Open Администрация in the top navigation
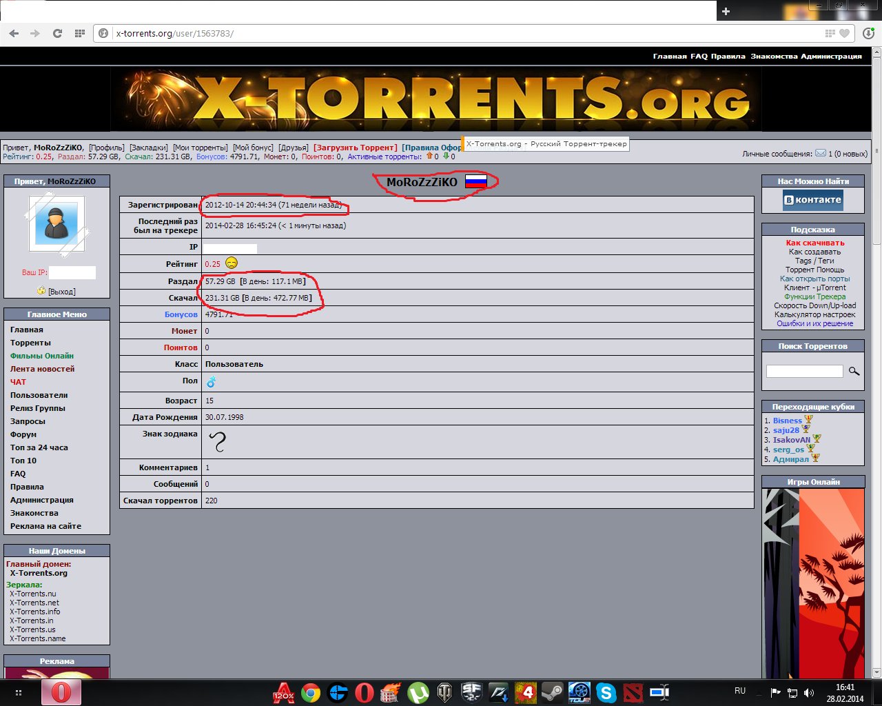This screenshot has width=882, height=706. pyautogui.click(x=831, y=57)
